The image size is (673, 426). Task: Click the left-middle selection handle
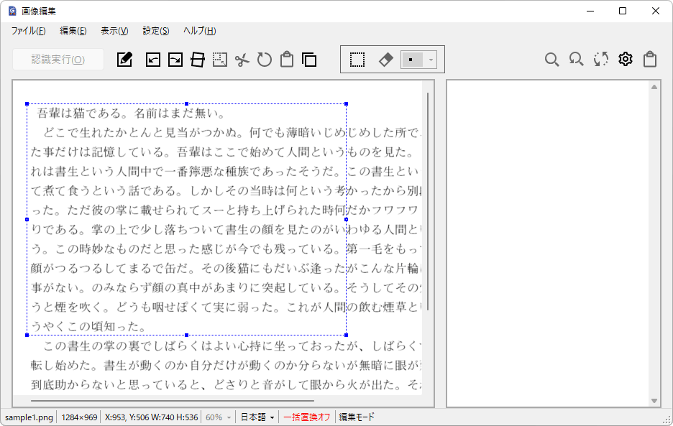tap(27, 219)
